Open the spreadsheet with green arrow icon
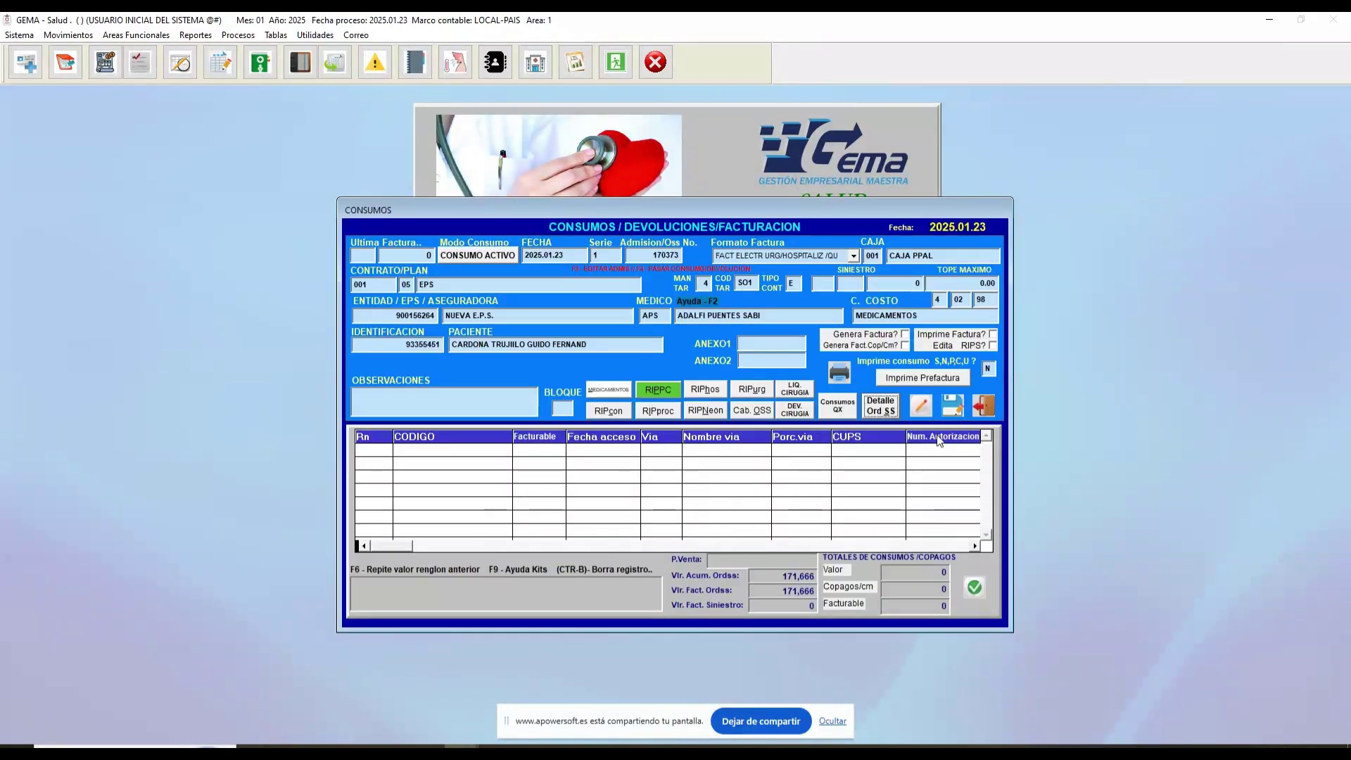Screen dimensions: 1351x760 [x=335, y=63]
